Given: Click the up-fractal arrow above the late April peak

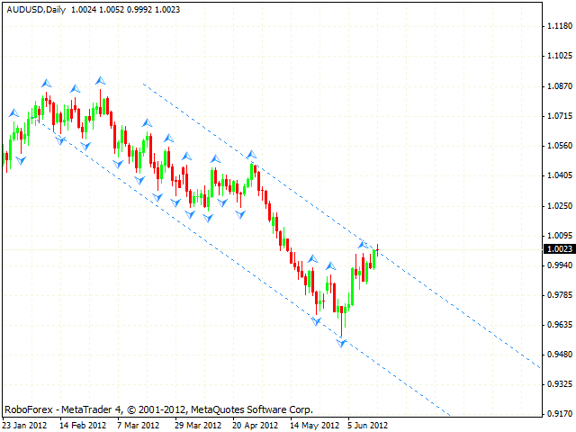Looking at the screenshot, I should 253,155.
